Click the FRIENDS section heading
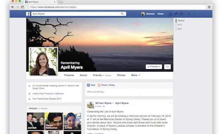The width and height of the screenshot is (222, 134). coord(33,109)
